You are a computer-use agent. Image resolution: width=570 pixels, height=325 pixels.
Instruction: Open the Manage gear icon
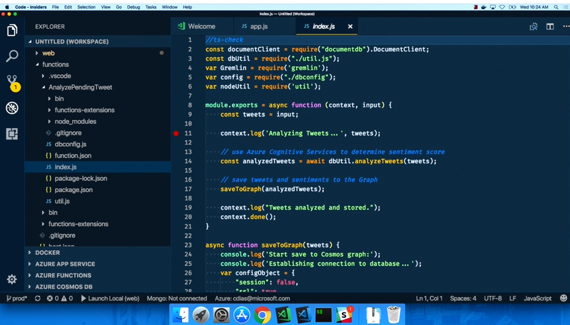pos(12,279)
